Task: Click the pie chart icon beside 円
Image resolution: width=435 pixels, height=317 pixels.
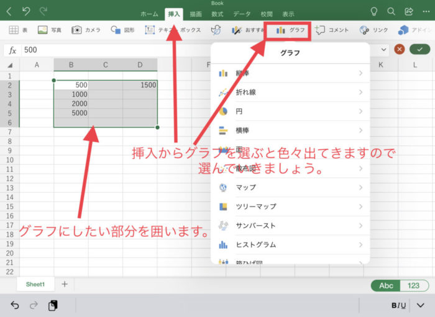Action: pyautogui.click(x=223, y=111)
